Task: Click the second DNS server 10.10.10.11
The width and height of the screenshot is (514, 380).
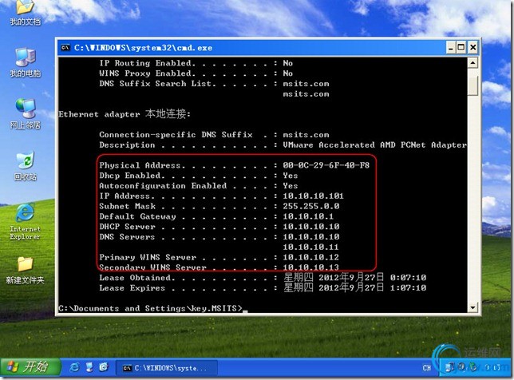Action: click(x=310, y=247)
